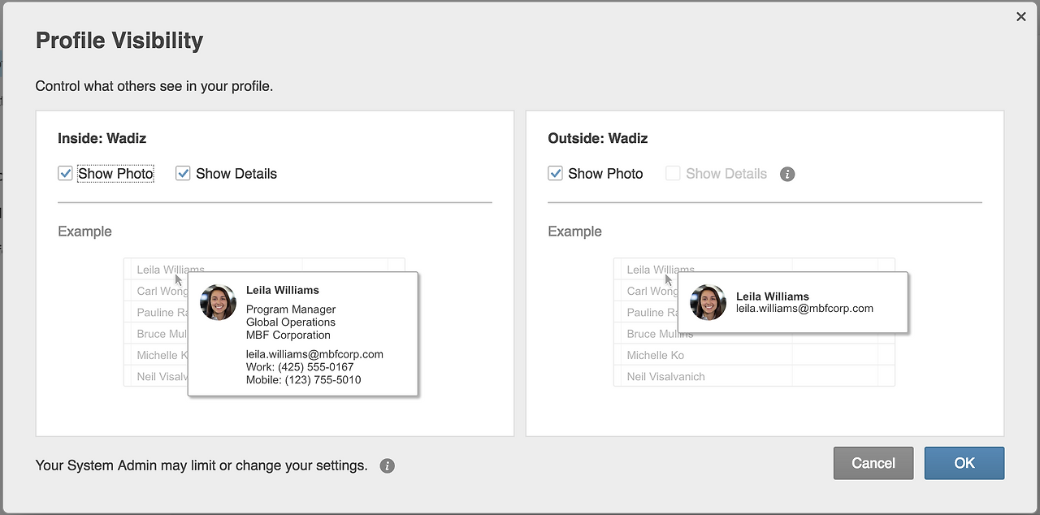
Task: Click 'Your System Admin may limit' notice
Action: click(201, 465)
